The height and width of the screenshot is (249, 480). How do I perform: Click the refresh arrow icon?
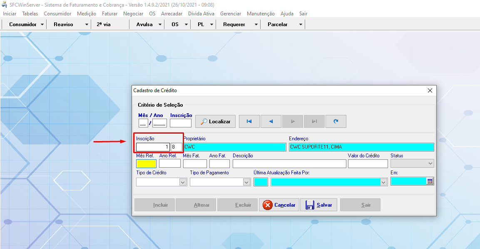[336, 121]
